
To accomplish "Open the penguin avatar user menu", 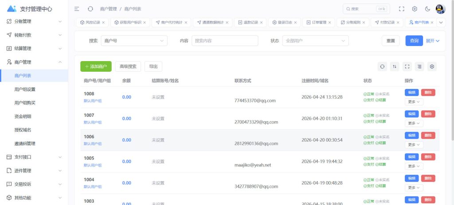I will point(440,9).
